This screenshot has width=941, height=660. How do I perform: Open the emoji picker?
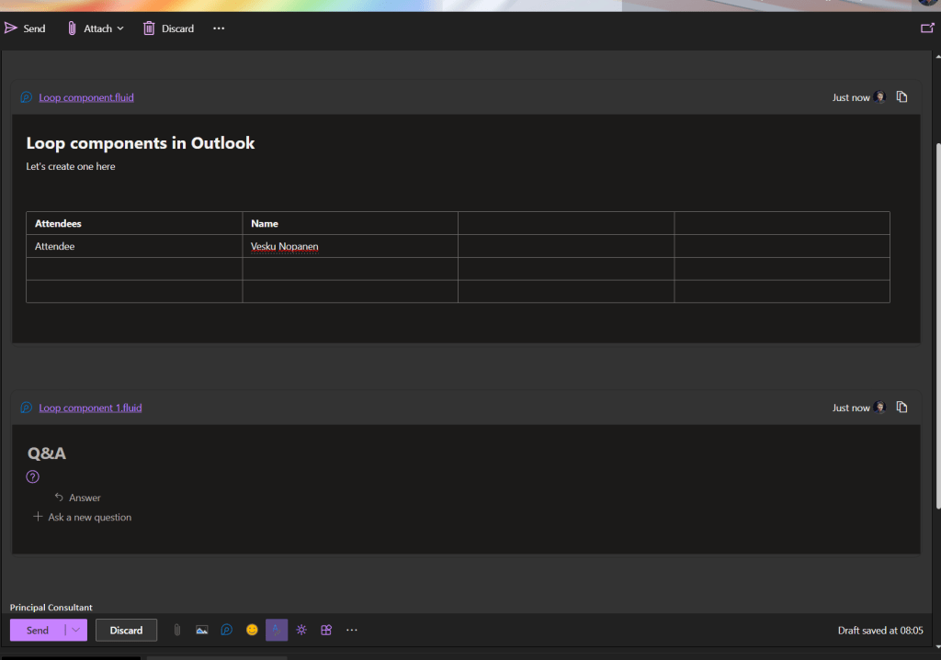252,630
